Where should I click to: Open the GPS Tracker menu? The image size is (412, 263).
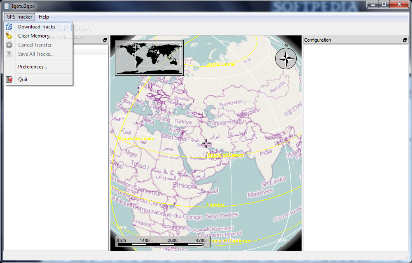pos(19,17)
